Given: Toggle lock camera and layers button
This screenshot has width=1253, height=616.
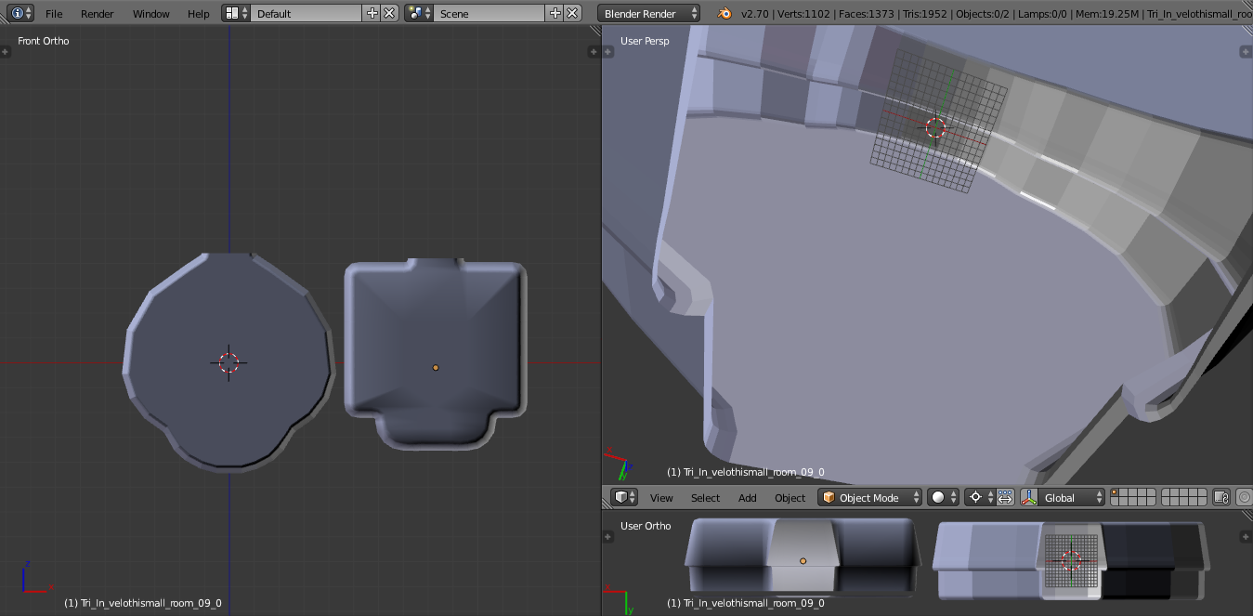Looking at the screenshot, I should (1221, 498).
